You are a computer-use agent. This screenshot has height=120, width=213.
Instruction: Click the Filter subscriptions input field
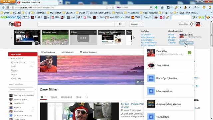21,90
